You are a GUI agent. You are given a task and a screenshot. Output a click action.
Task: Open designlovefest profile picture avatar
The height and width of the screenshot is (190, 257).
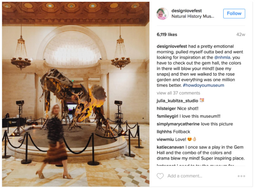point(162,14)
